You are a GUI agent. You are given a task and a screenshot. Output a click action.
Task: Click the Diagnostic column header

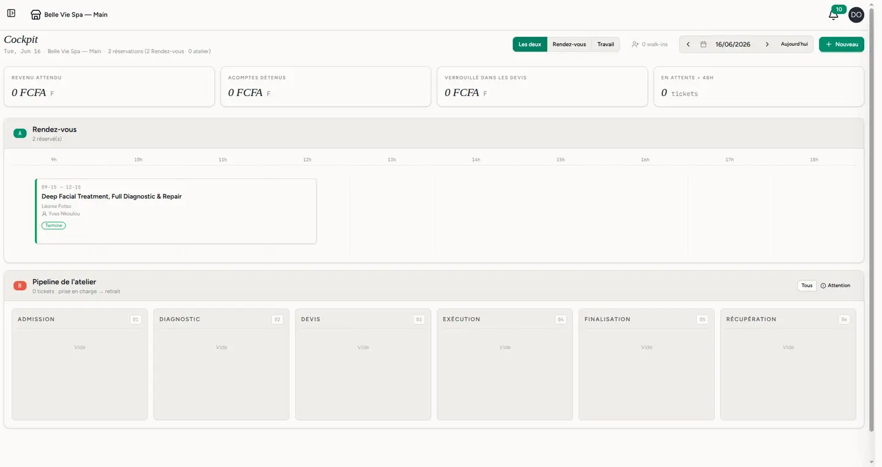tap(179, 319)
